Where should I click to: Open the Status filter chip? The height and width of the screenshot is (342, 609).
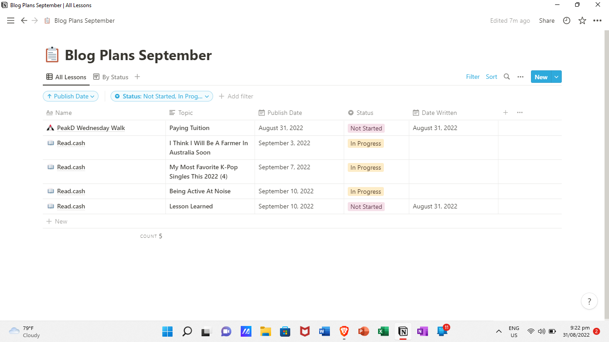pyautogui.click(x=162, y=96)
